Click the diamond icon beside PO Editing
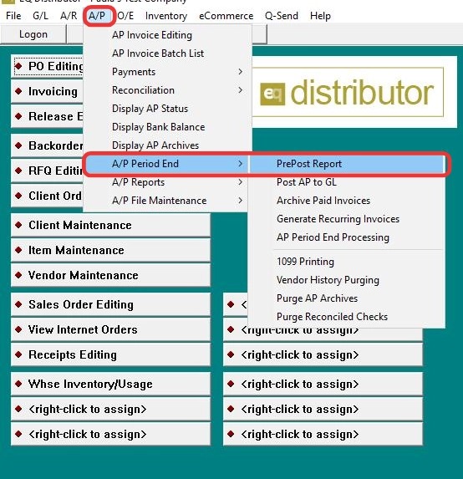The image size is (463, 479). coord(18,66)
